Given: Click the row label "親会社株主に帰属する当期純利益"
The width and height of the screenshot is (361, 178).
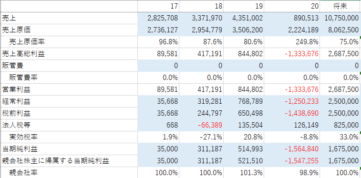Looking at the screenshot, I should pos(55,161).
